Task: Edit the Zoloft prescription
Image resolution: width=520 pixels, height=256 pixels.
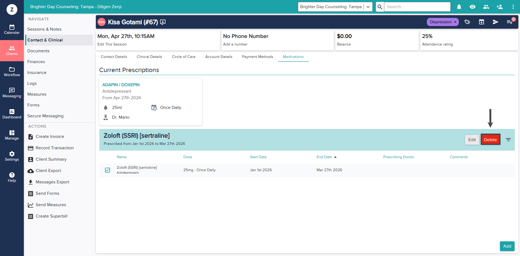Action: pos(472,140)
